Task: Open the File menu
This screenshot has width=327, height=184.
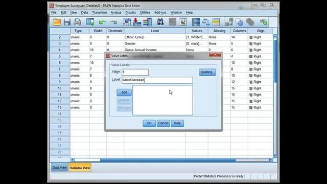Action: coord(54,12)
